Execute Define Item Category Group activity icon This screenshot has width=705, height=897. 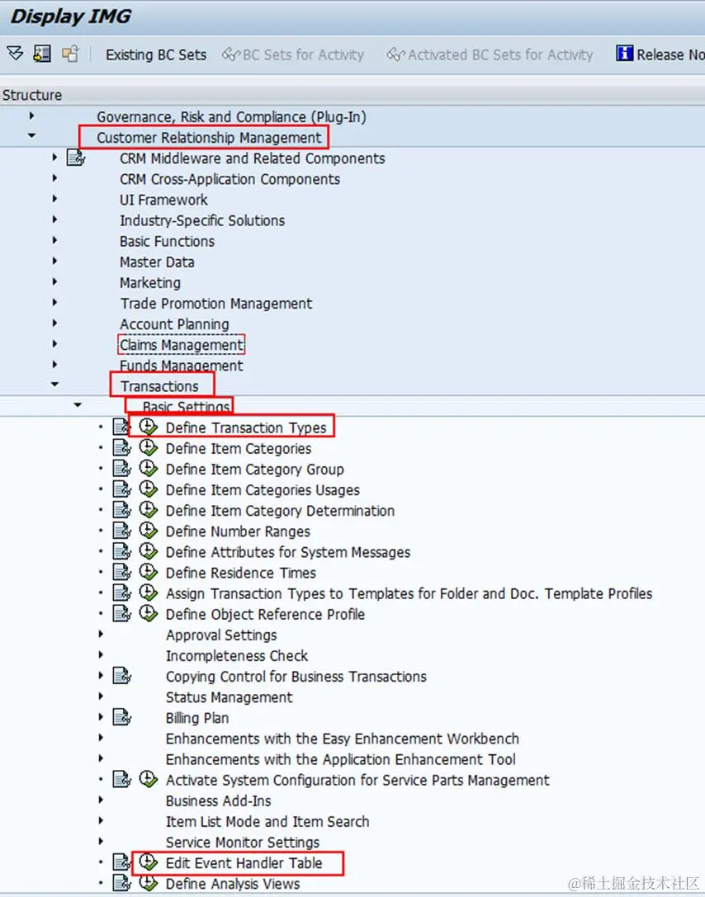point(149,469)
